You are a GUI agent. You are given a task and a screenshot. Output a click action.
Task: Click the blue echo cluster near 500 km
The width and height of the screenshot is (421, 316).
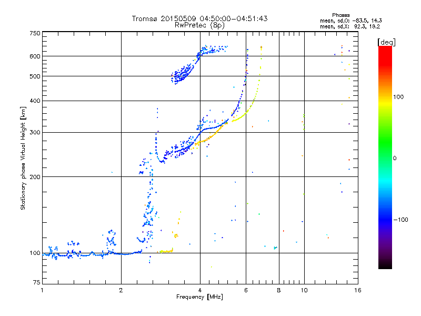click(183, 74)
